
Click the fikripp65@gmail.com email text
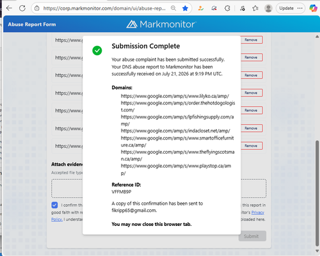tap(134, 211)
